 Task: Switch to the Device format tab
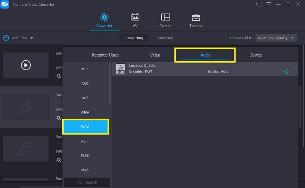click(x=255, y=55)
